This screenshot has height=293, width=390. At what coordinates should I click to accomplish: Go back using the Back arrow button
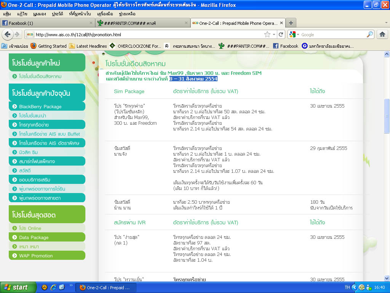8,34
